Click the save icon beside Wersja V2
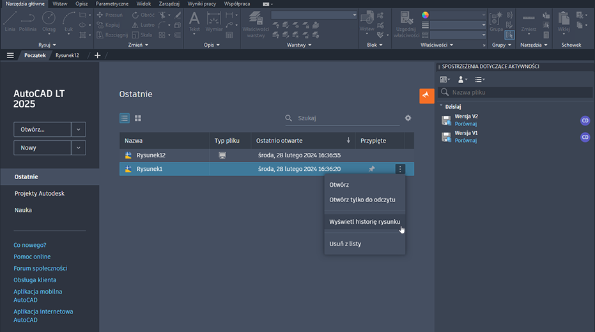 [x=447, y=120]
